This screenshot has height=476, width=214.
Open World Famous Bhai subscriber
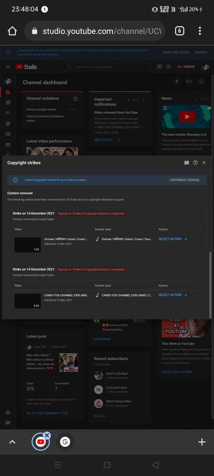point(112,403)
